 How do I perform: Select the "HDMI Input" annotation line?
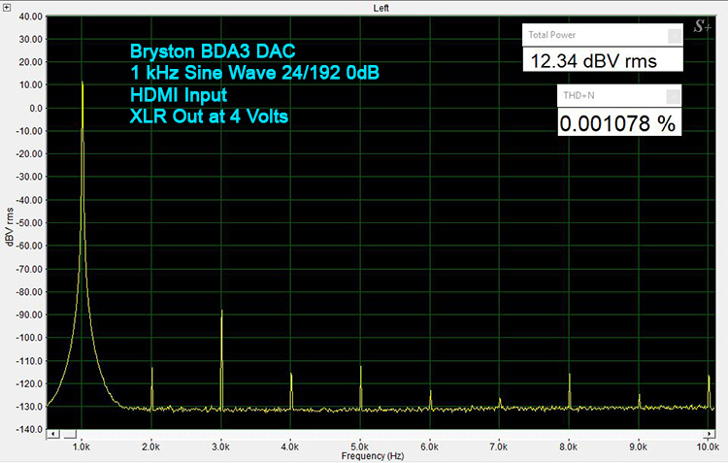coord(179,94)
